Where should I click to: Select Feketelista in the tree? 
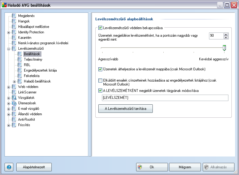pyautogui.click(x=32, y=76)
